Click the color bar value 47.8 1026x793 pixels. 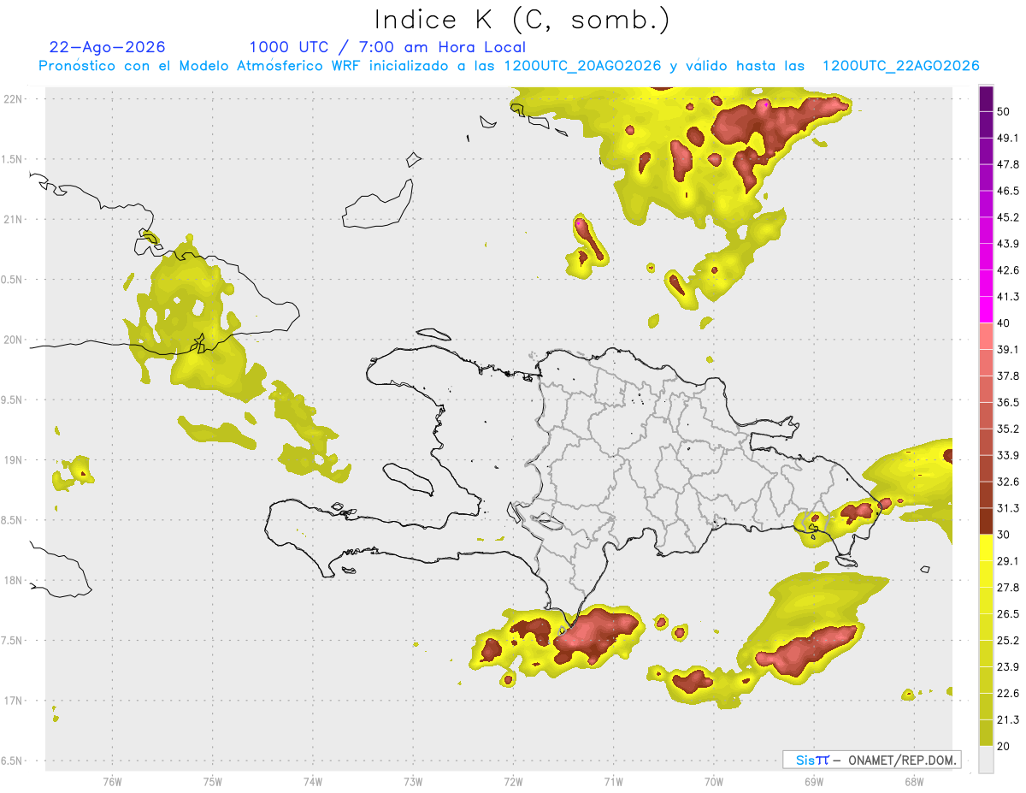pyautogui.click(x=1007, y=164)
